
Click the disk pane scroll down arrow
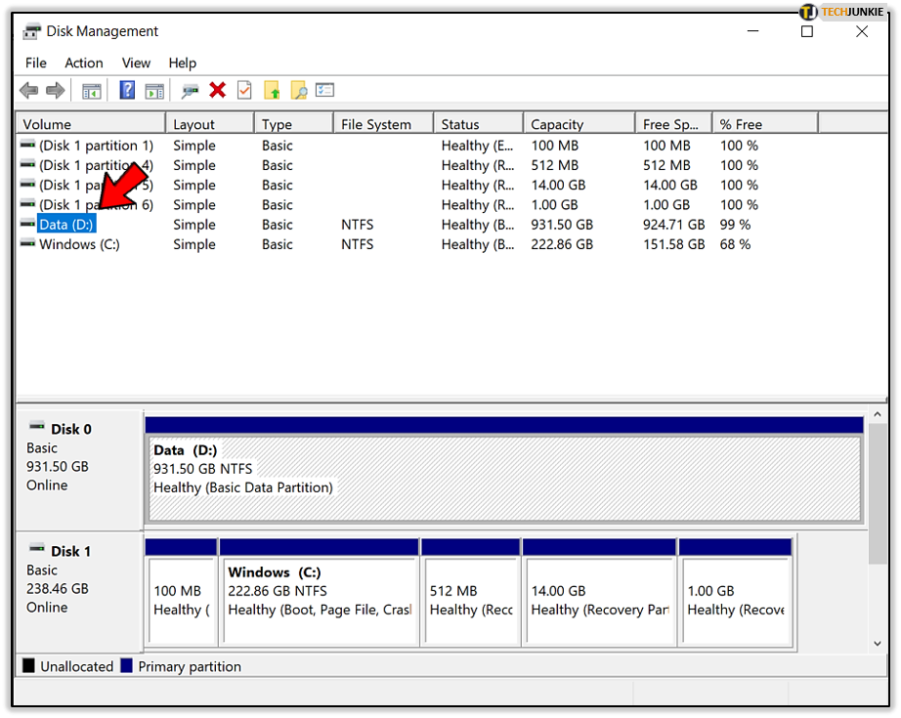pos(877,644)
